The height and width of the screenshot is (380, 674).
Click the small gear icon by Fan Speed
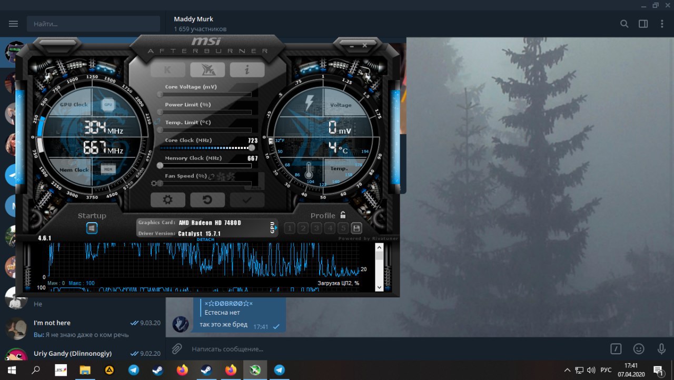[154, 184]
